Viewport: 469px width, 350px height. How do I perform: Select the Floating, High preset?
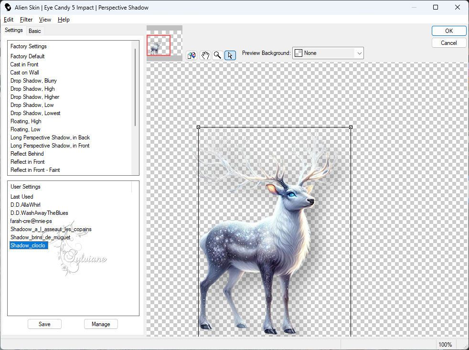click(26, 121)
